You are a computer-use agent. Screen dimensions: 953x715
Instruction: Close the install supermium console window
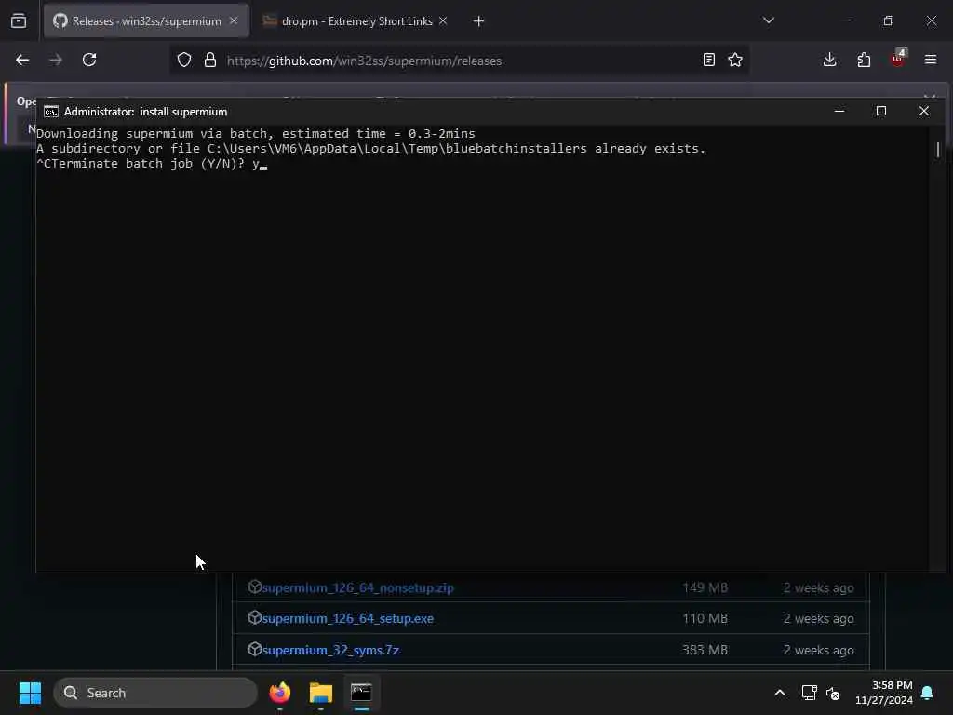click(924, 112)
